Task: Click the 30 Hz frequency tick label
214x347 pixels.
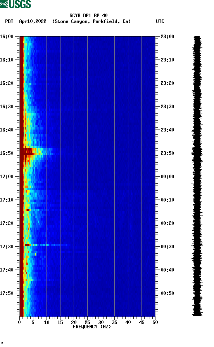Action: coord(101,322)
